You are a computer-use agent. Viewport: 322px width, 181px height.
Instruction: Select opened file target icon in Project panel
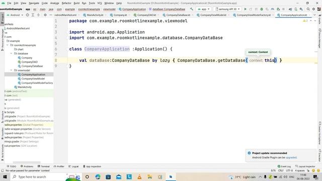pyautogui.click(x=27, y=15)
